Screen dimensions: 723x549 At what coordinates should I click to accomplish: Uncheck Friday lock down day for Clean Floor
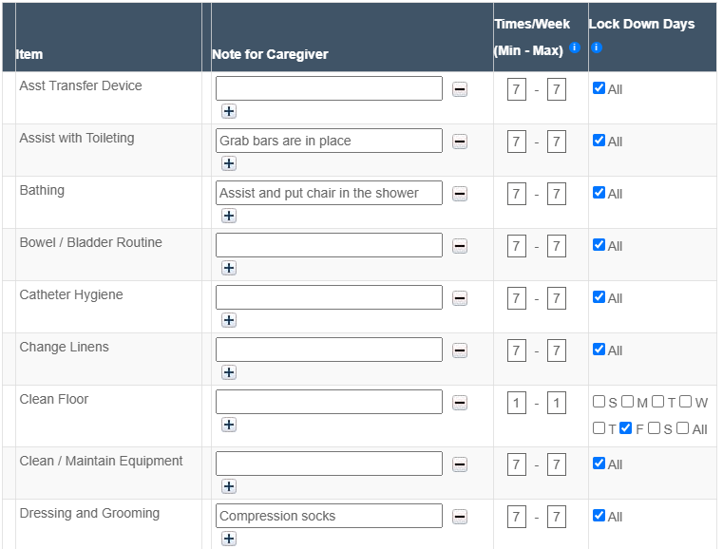(625, 427)
